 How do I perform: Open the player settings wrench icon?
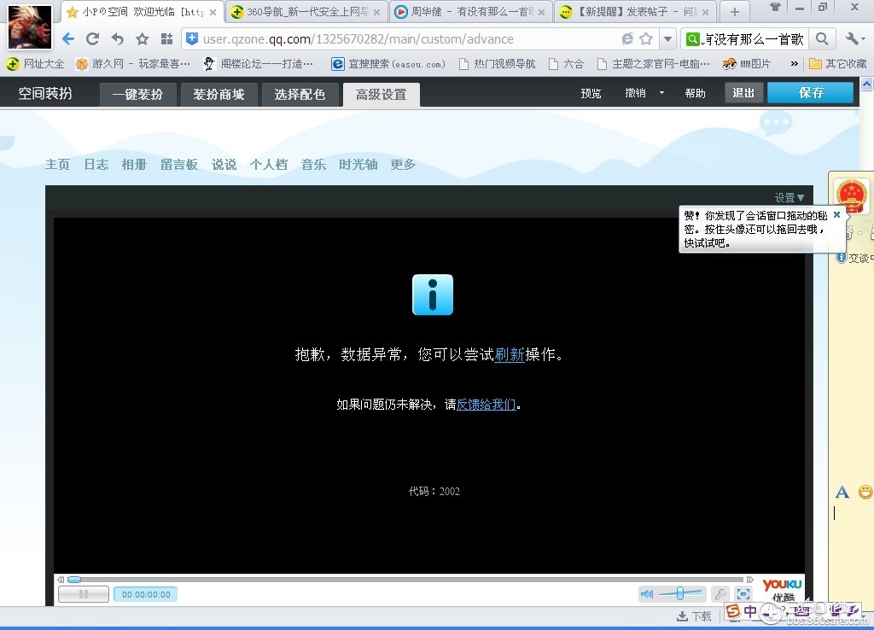(x=720, y=594)
